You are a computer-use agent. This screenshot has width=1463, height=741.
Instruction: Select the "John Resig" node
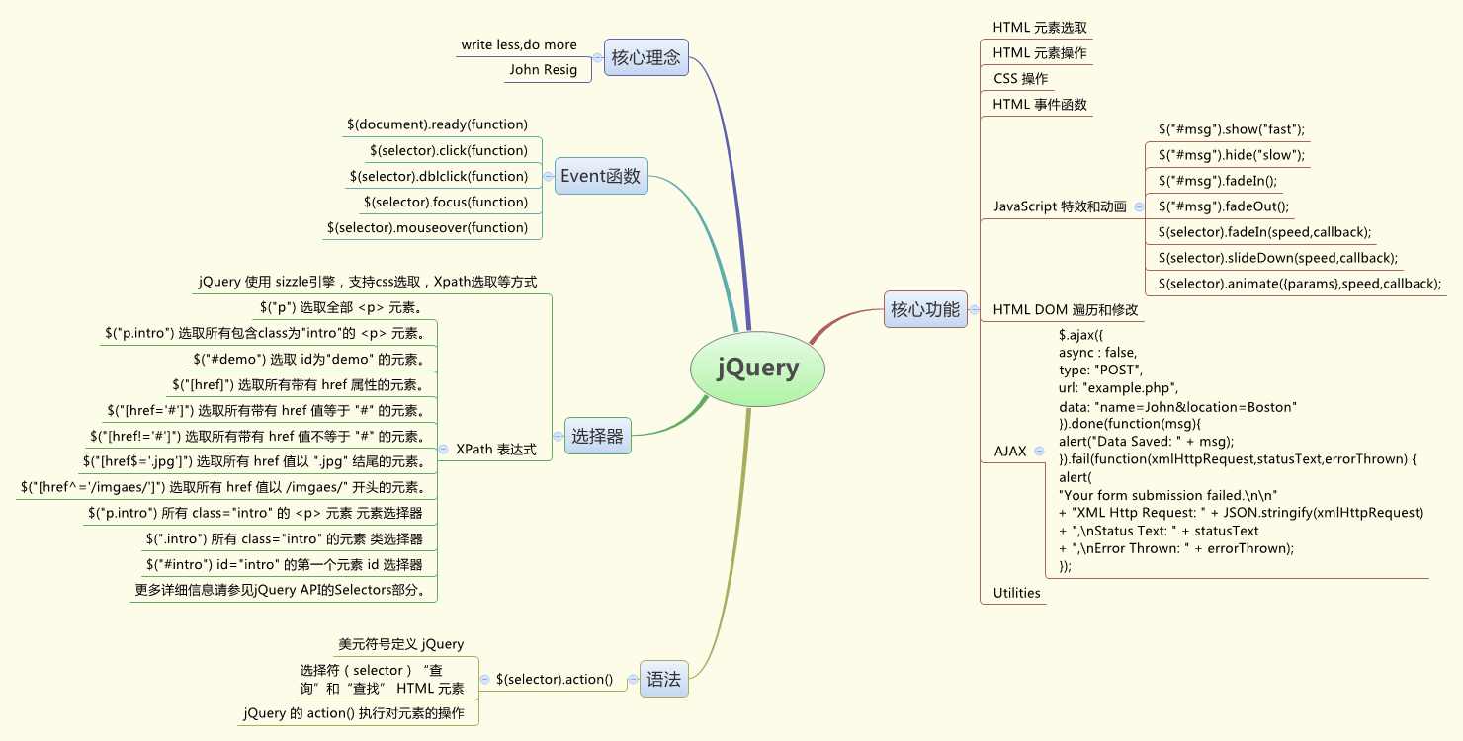click(547, 70)
